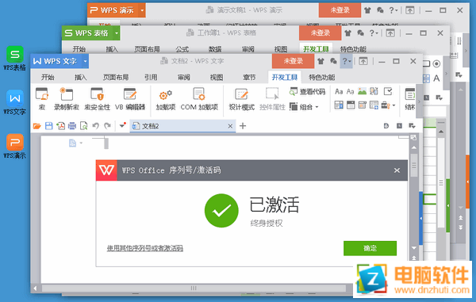Click horizontal scrollbar thumb at document bottom
This screenshot has width=476, height=302.
click(x=194, y=288)
